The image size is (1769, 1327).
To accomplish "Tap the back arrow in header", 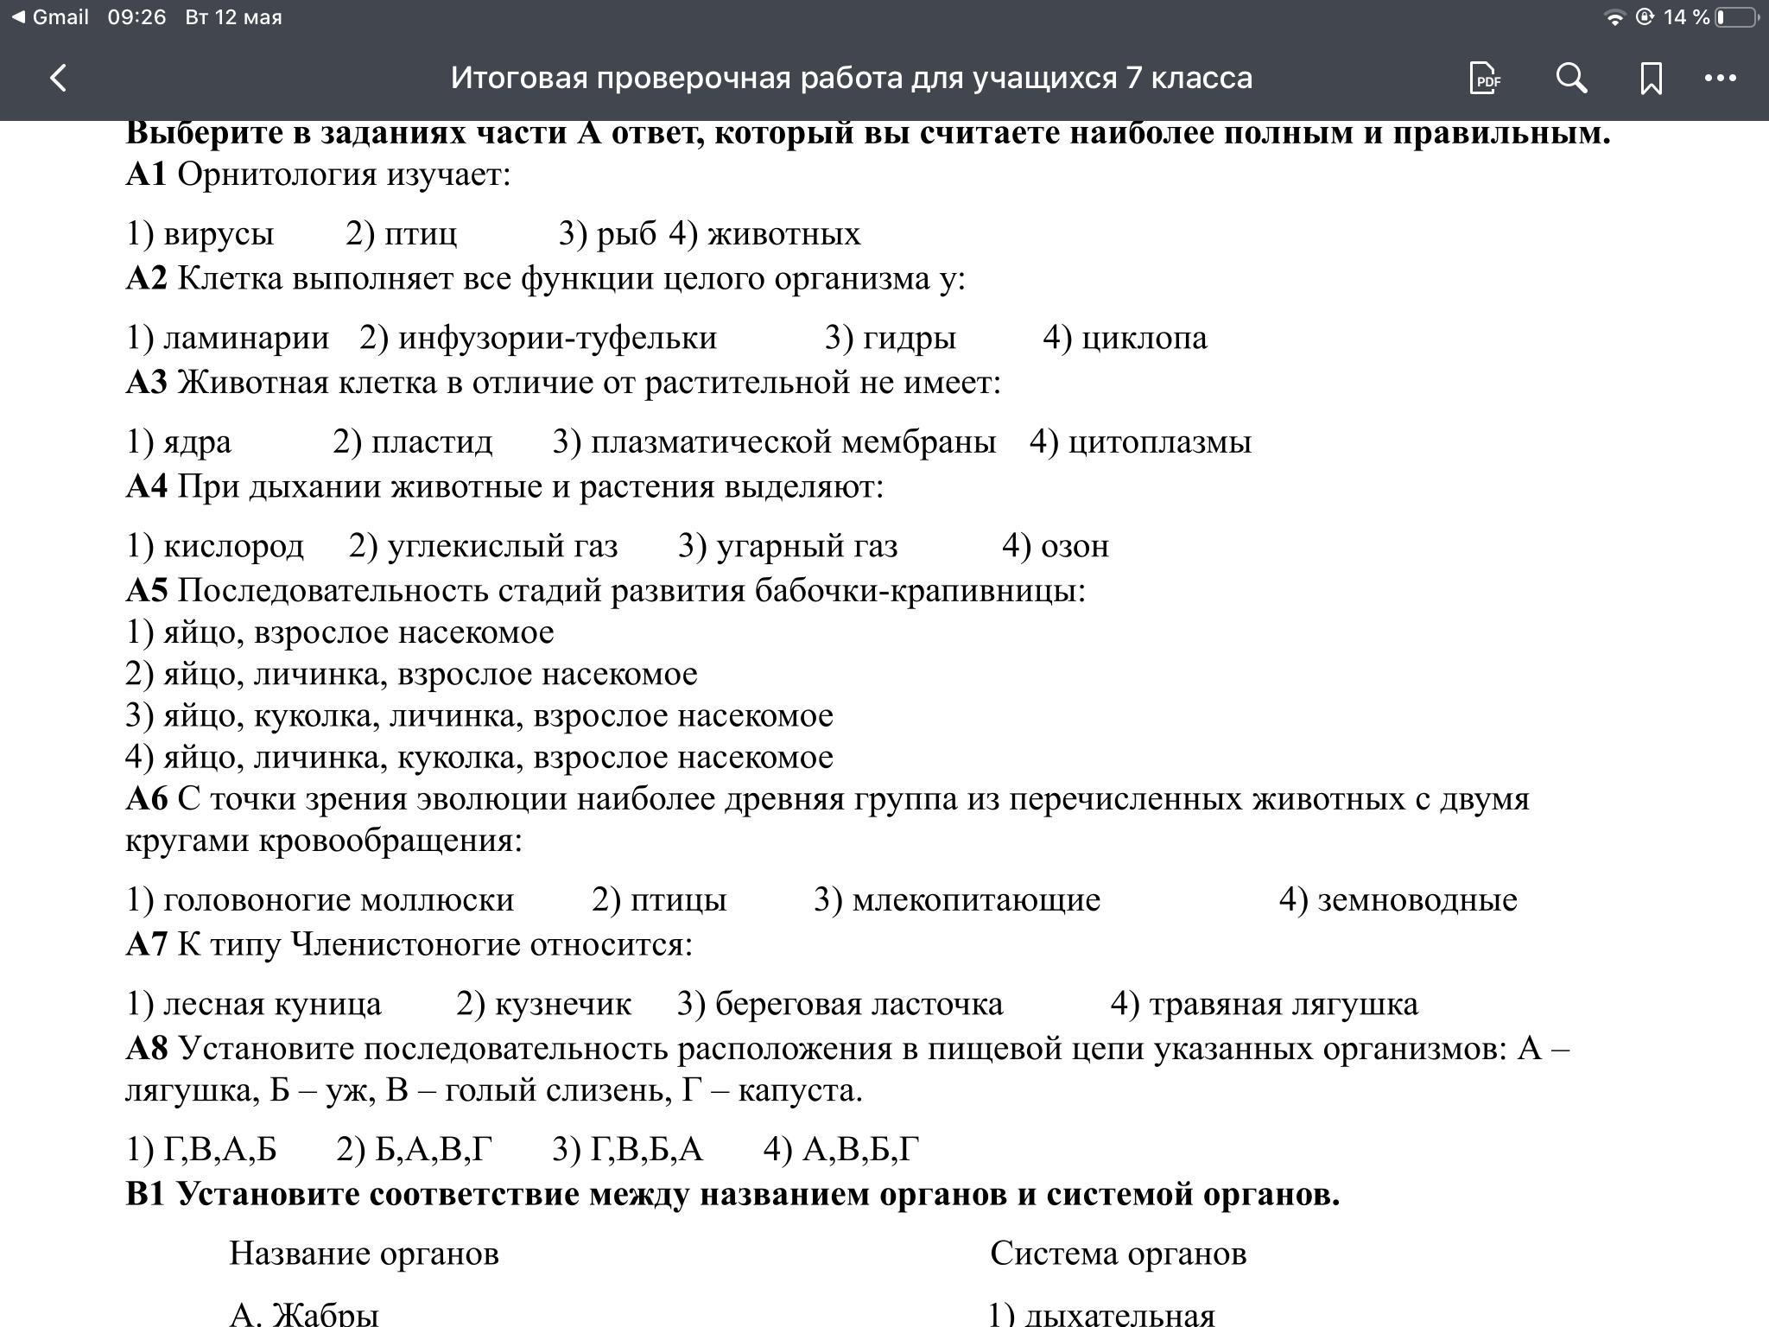I will tap(58, 79).
